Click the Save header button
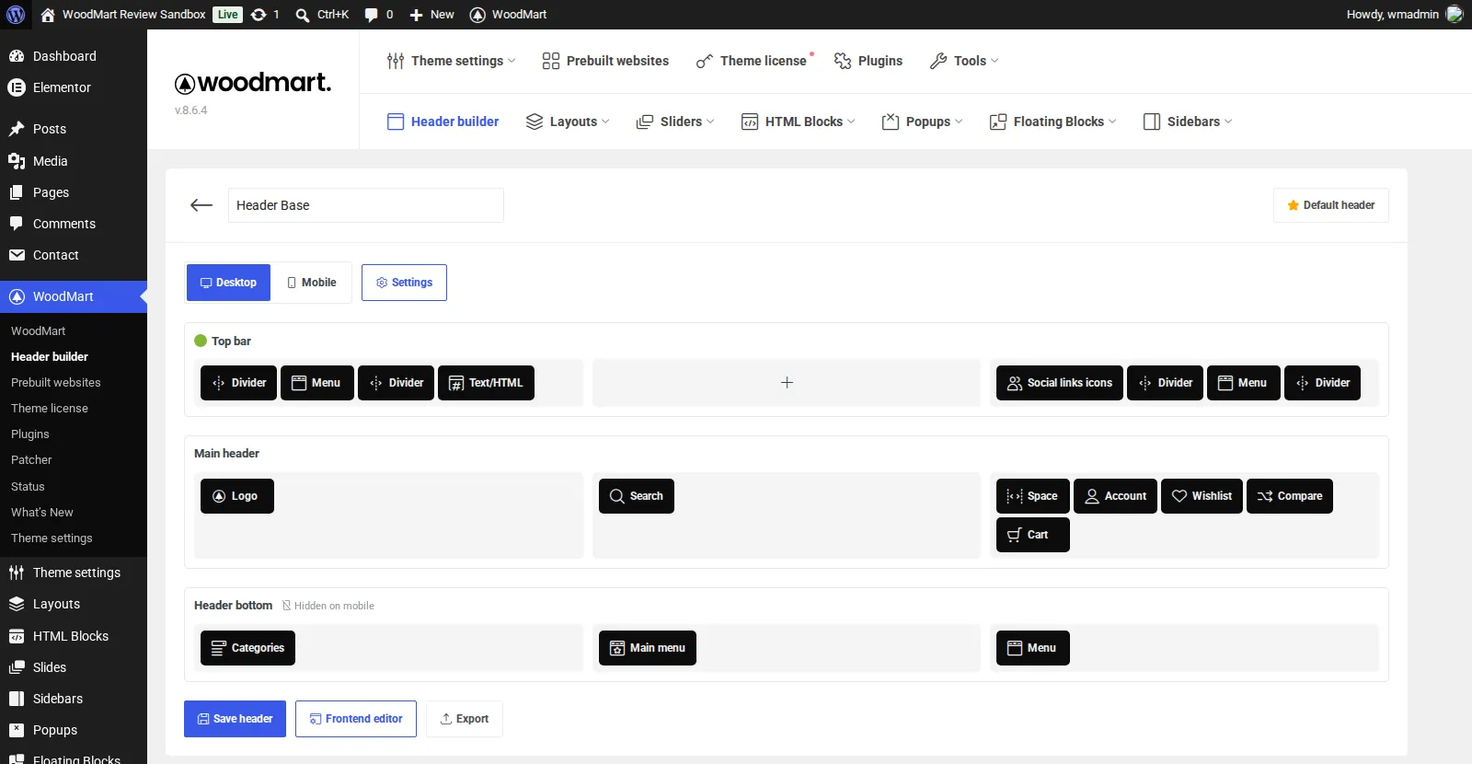The image size is (1472, 764). (235, 719)
